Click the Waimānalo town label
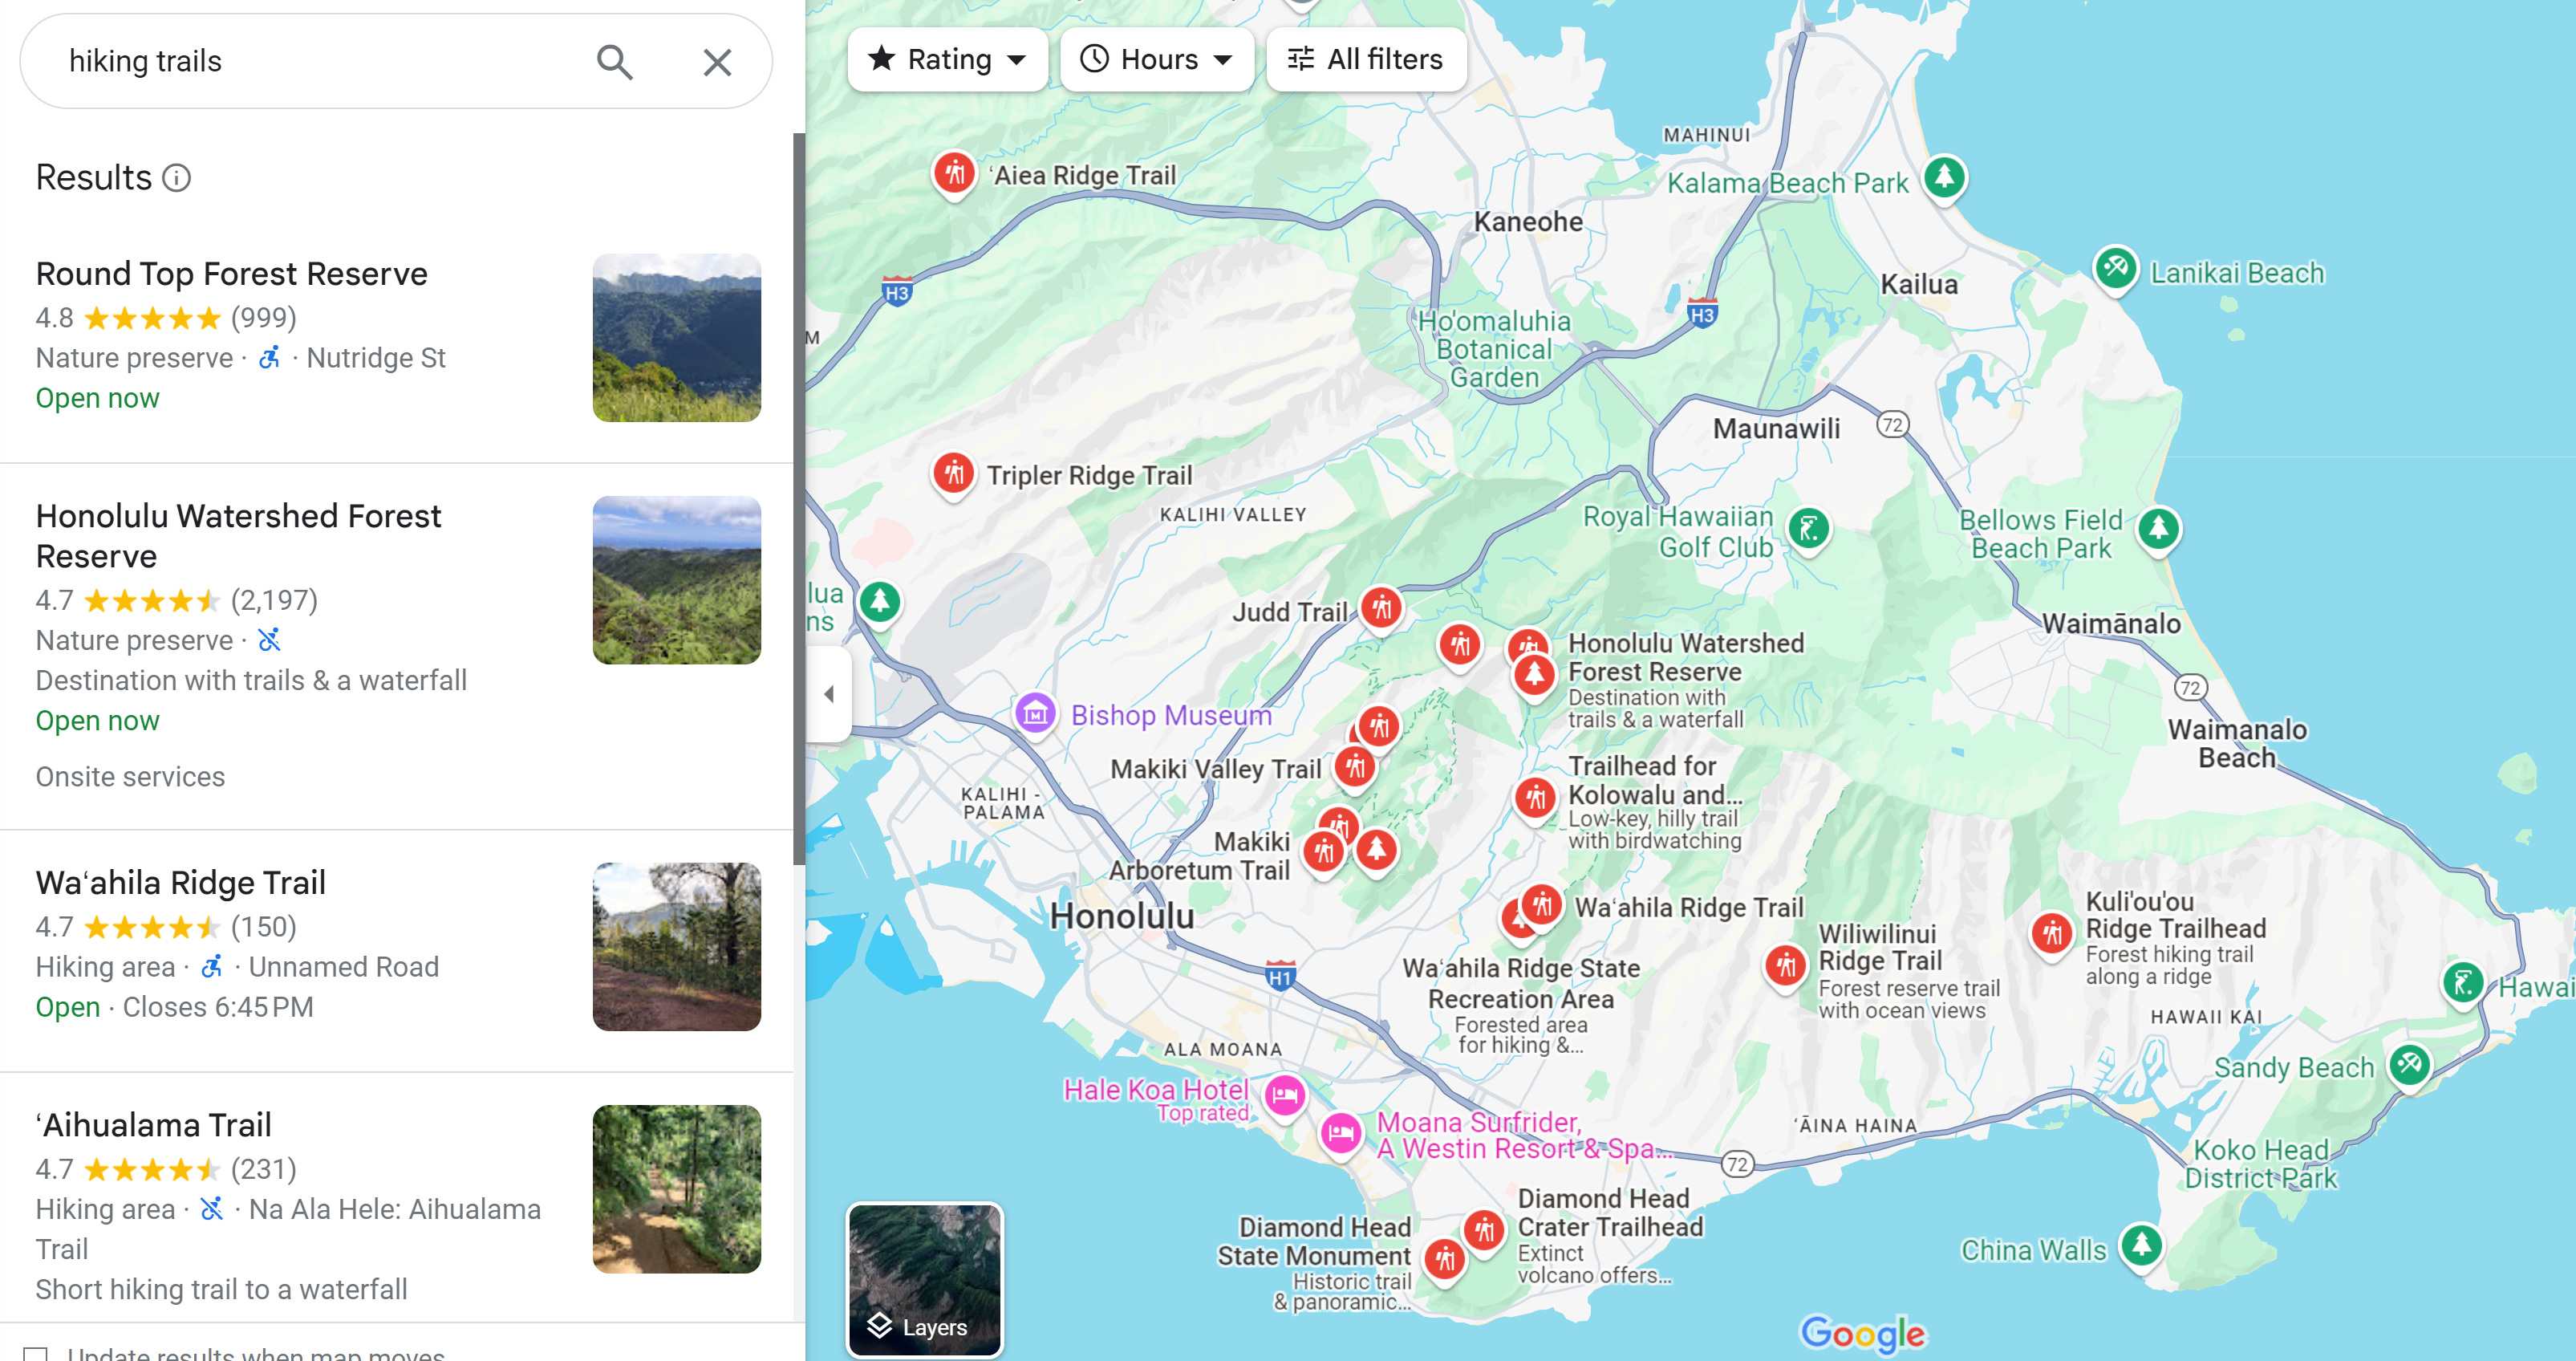 (2111, 624)
